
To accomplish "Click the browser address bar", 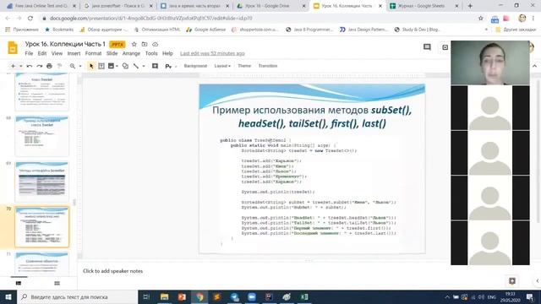I will (x=259, y=19).
